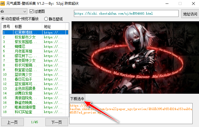
Task: Click the 地址访问 button
Action: [190, 14]
